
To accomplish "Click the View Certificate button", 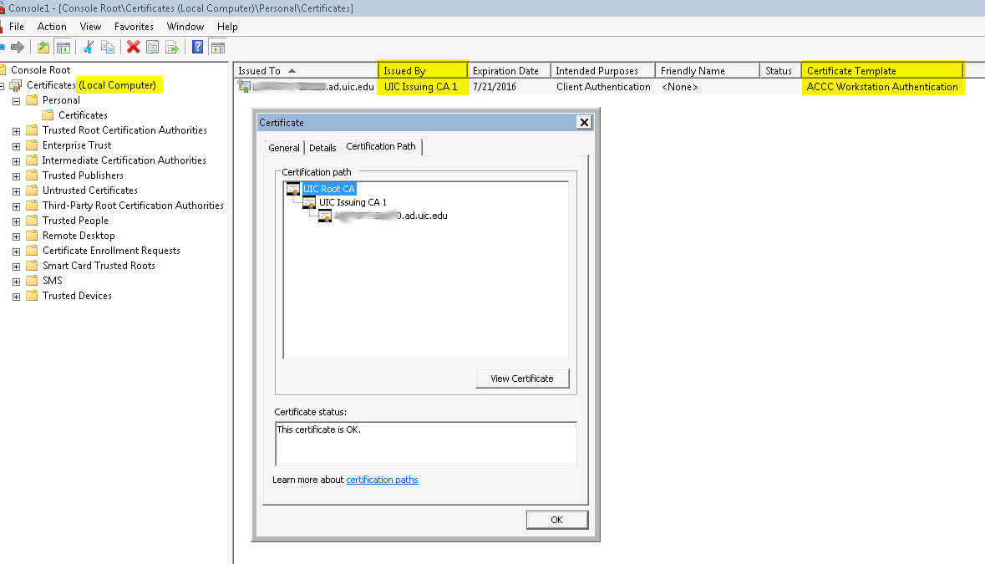I will click(x=522, y=379).
